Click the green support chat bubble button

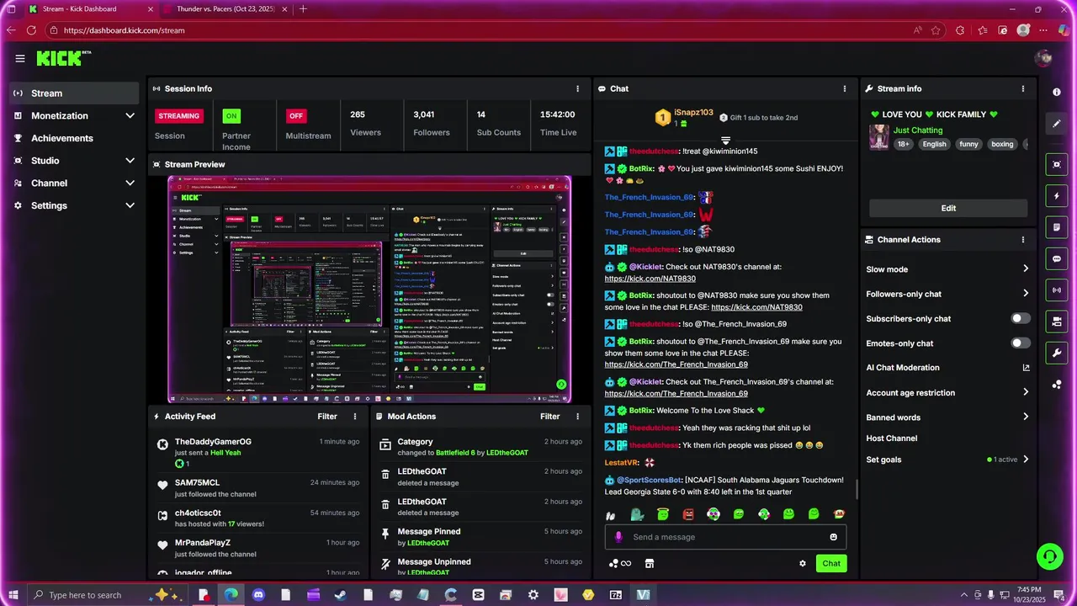1049,555
